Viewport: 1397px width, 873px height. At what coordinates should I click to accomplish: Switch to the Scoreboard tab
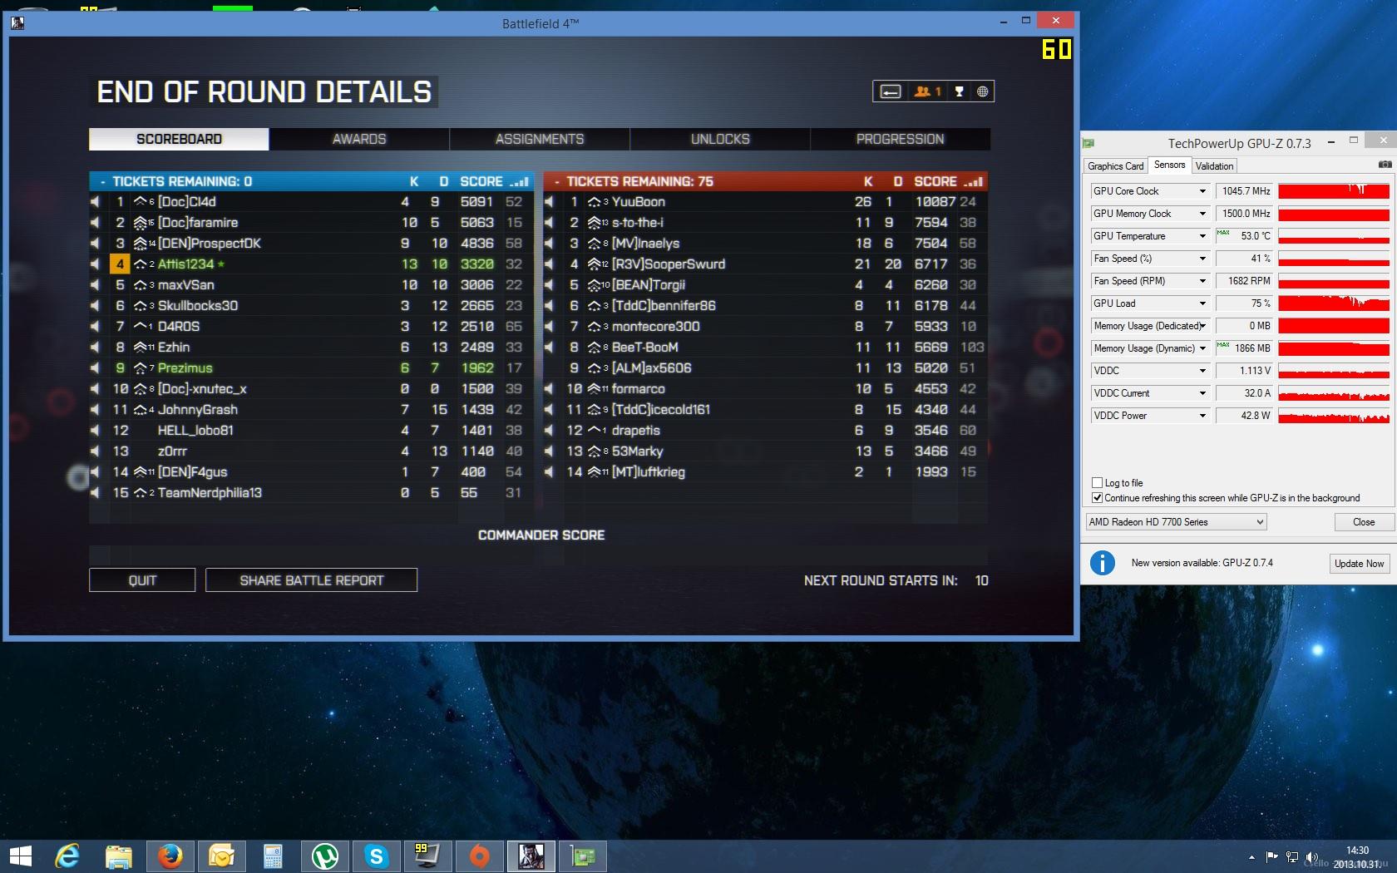[179, 139]
